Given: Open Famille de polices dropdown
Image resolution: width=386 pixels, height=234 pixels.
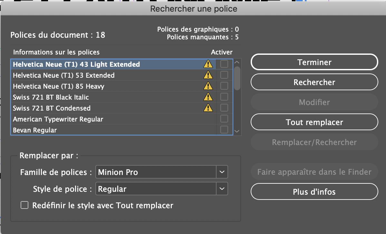Looking at the screenshot, I should click(x=221, y=172).
